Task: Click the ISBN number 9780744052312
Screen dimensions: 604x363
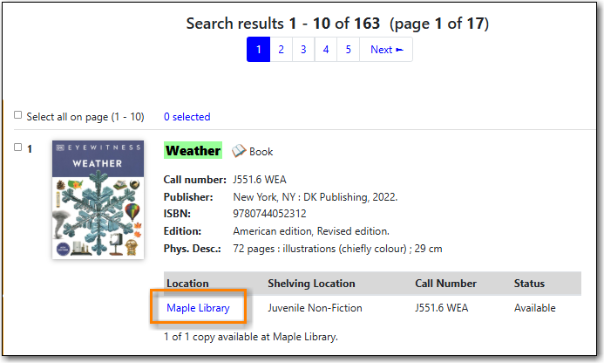Action: point(269,214)
